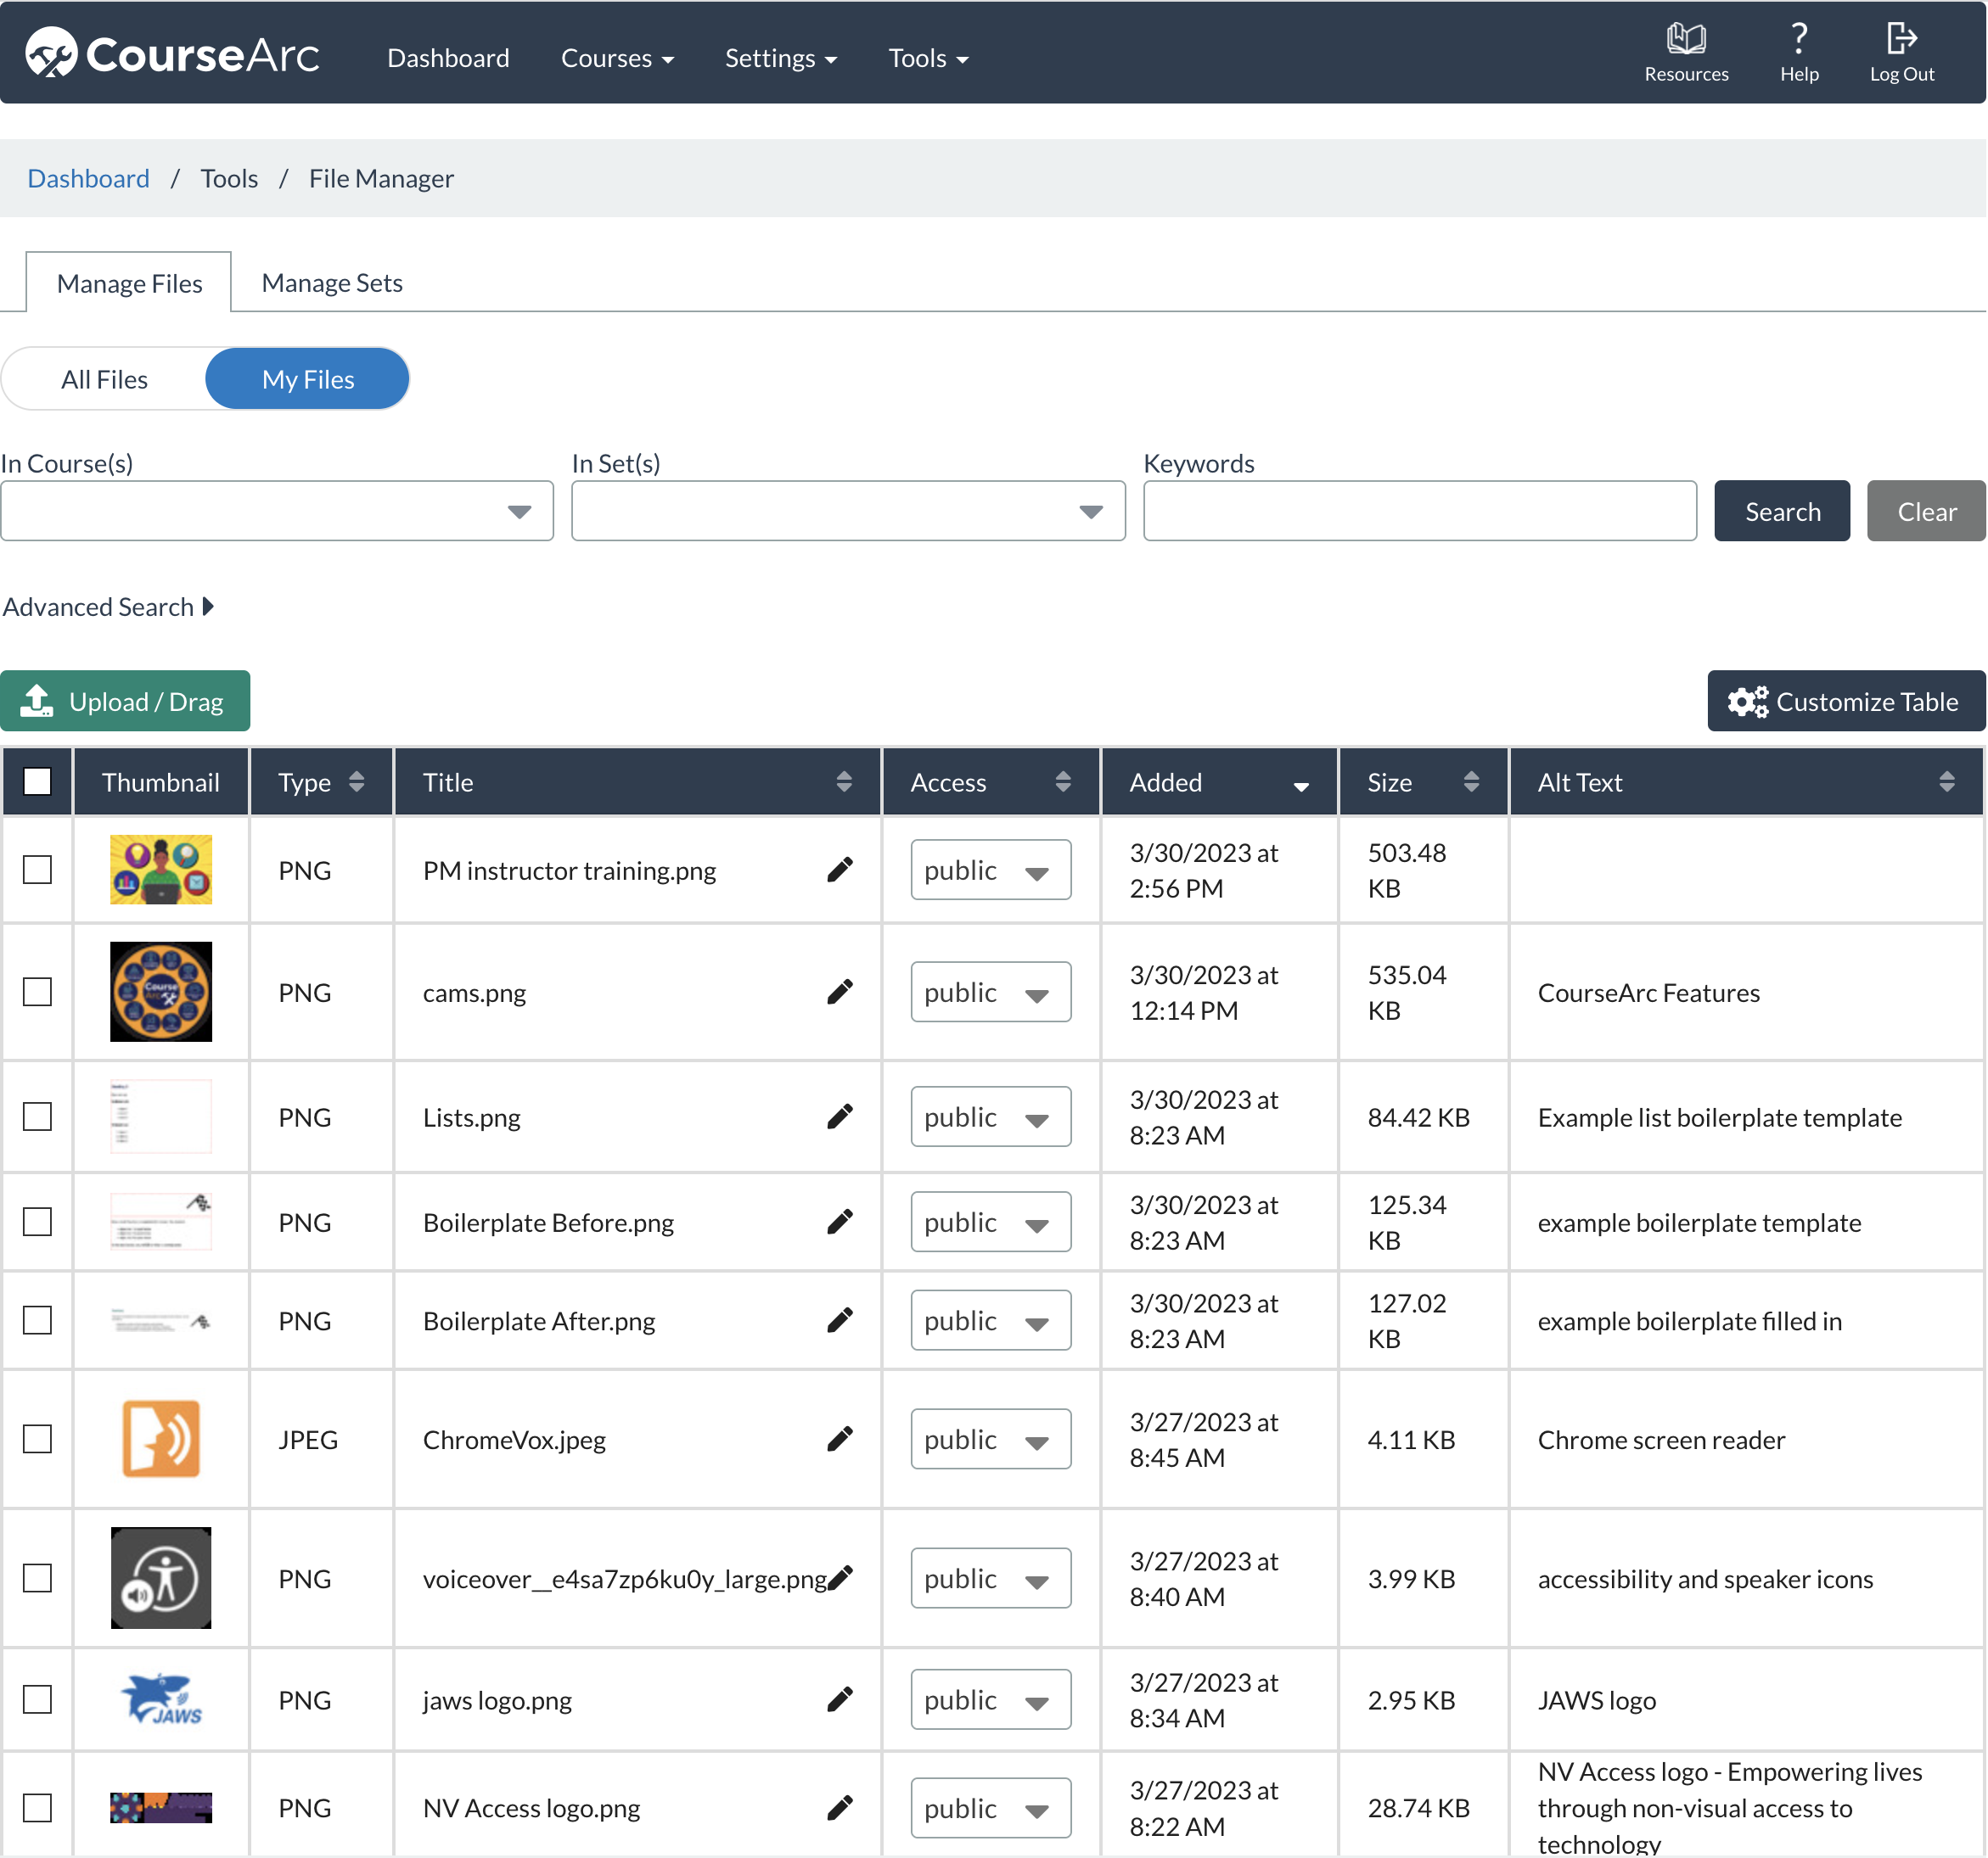Click the Resources book icon
1988x1858 pixels.
pyautogui.click(x=1685, y=40)
